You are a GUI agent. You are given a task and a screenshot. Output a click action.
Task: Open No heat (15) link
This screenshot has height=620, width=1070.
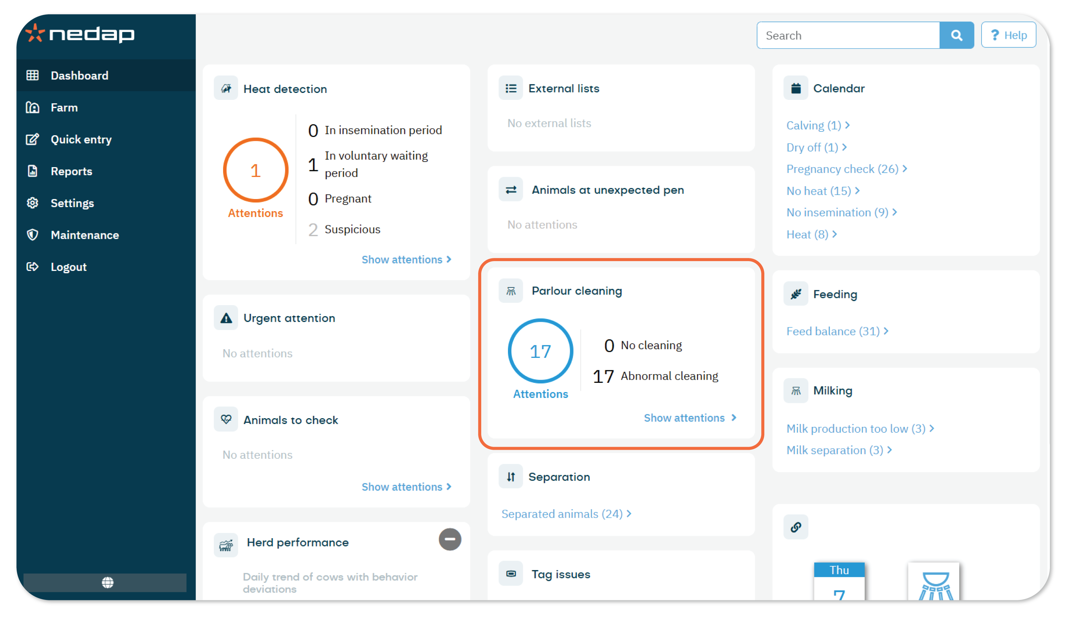pos(823,191)
